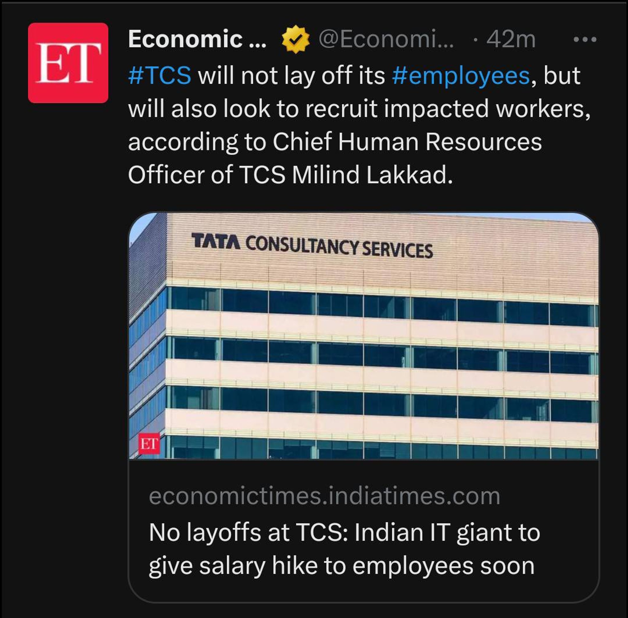Click 'Officer of TCS' in the tweet
Viewport: 628px width, 618px height.
(x=206, y=175)
